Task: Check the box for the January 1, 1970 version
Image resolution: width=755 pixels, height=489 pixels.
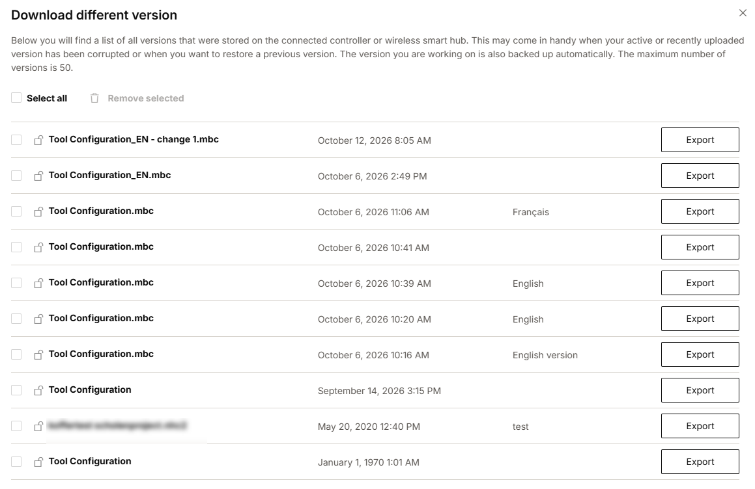Action: [x=16, y=461]
